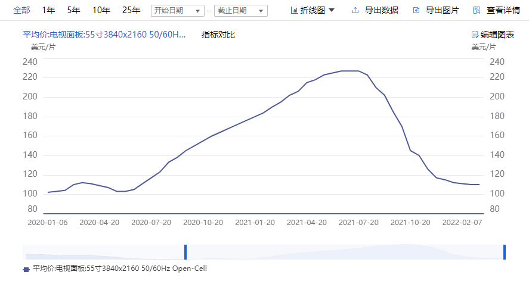The width and height of the screenshot is (529, 284).
Task: Click the left range slider handle
Action: [185, 252]
